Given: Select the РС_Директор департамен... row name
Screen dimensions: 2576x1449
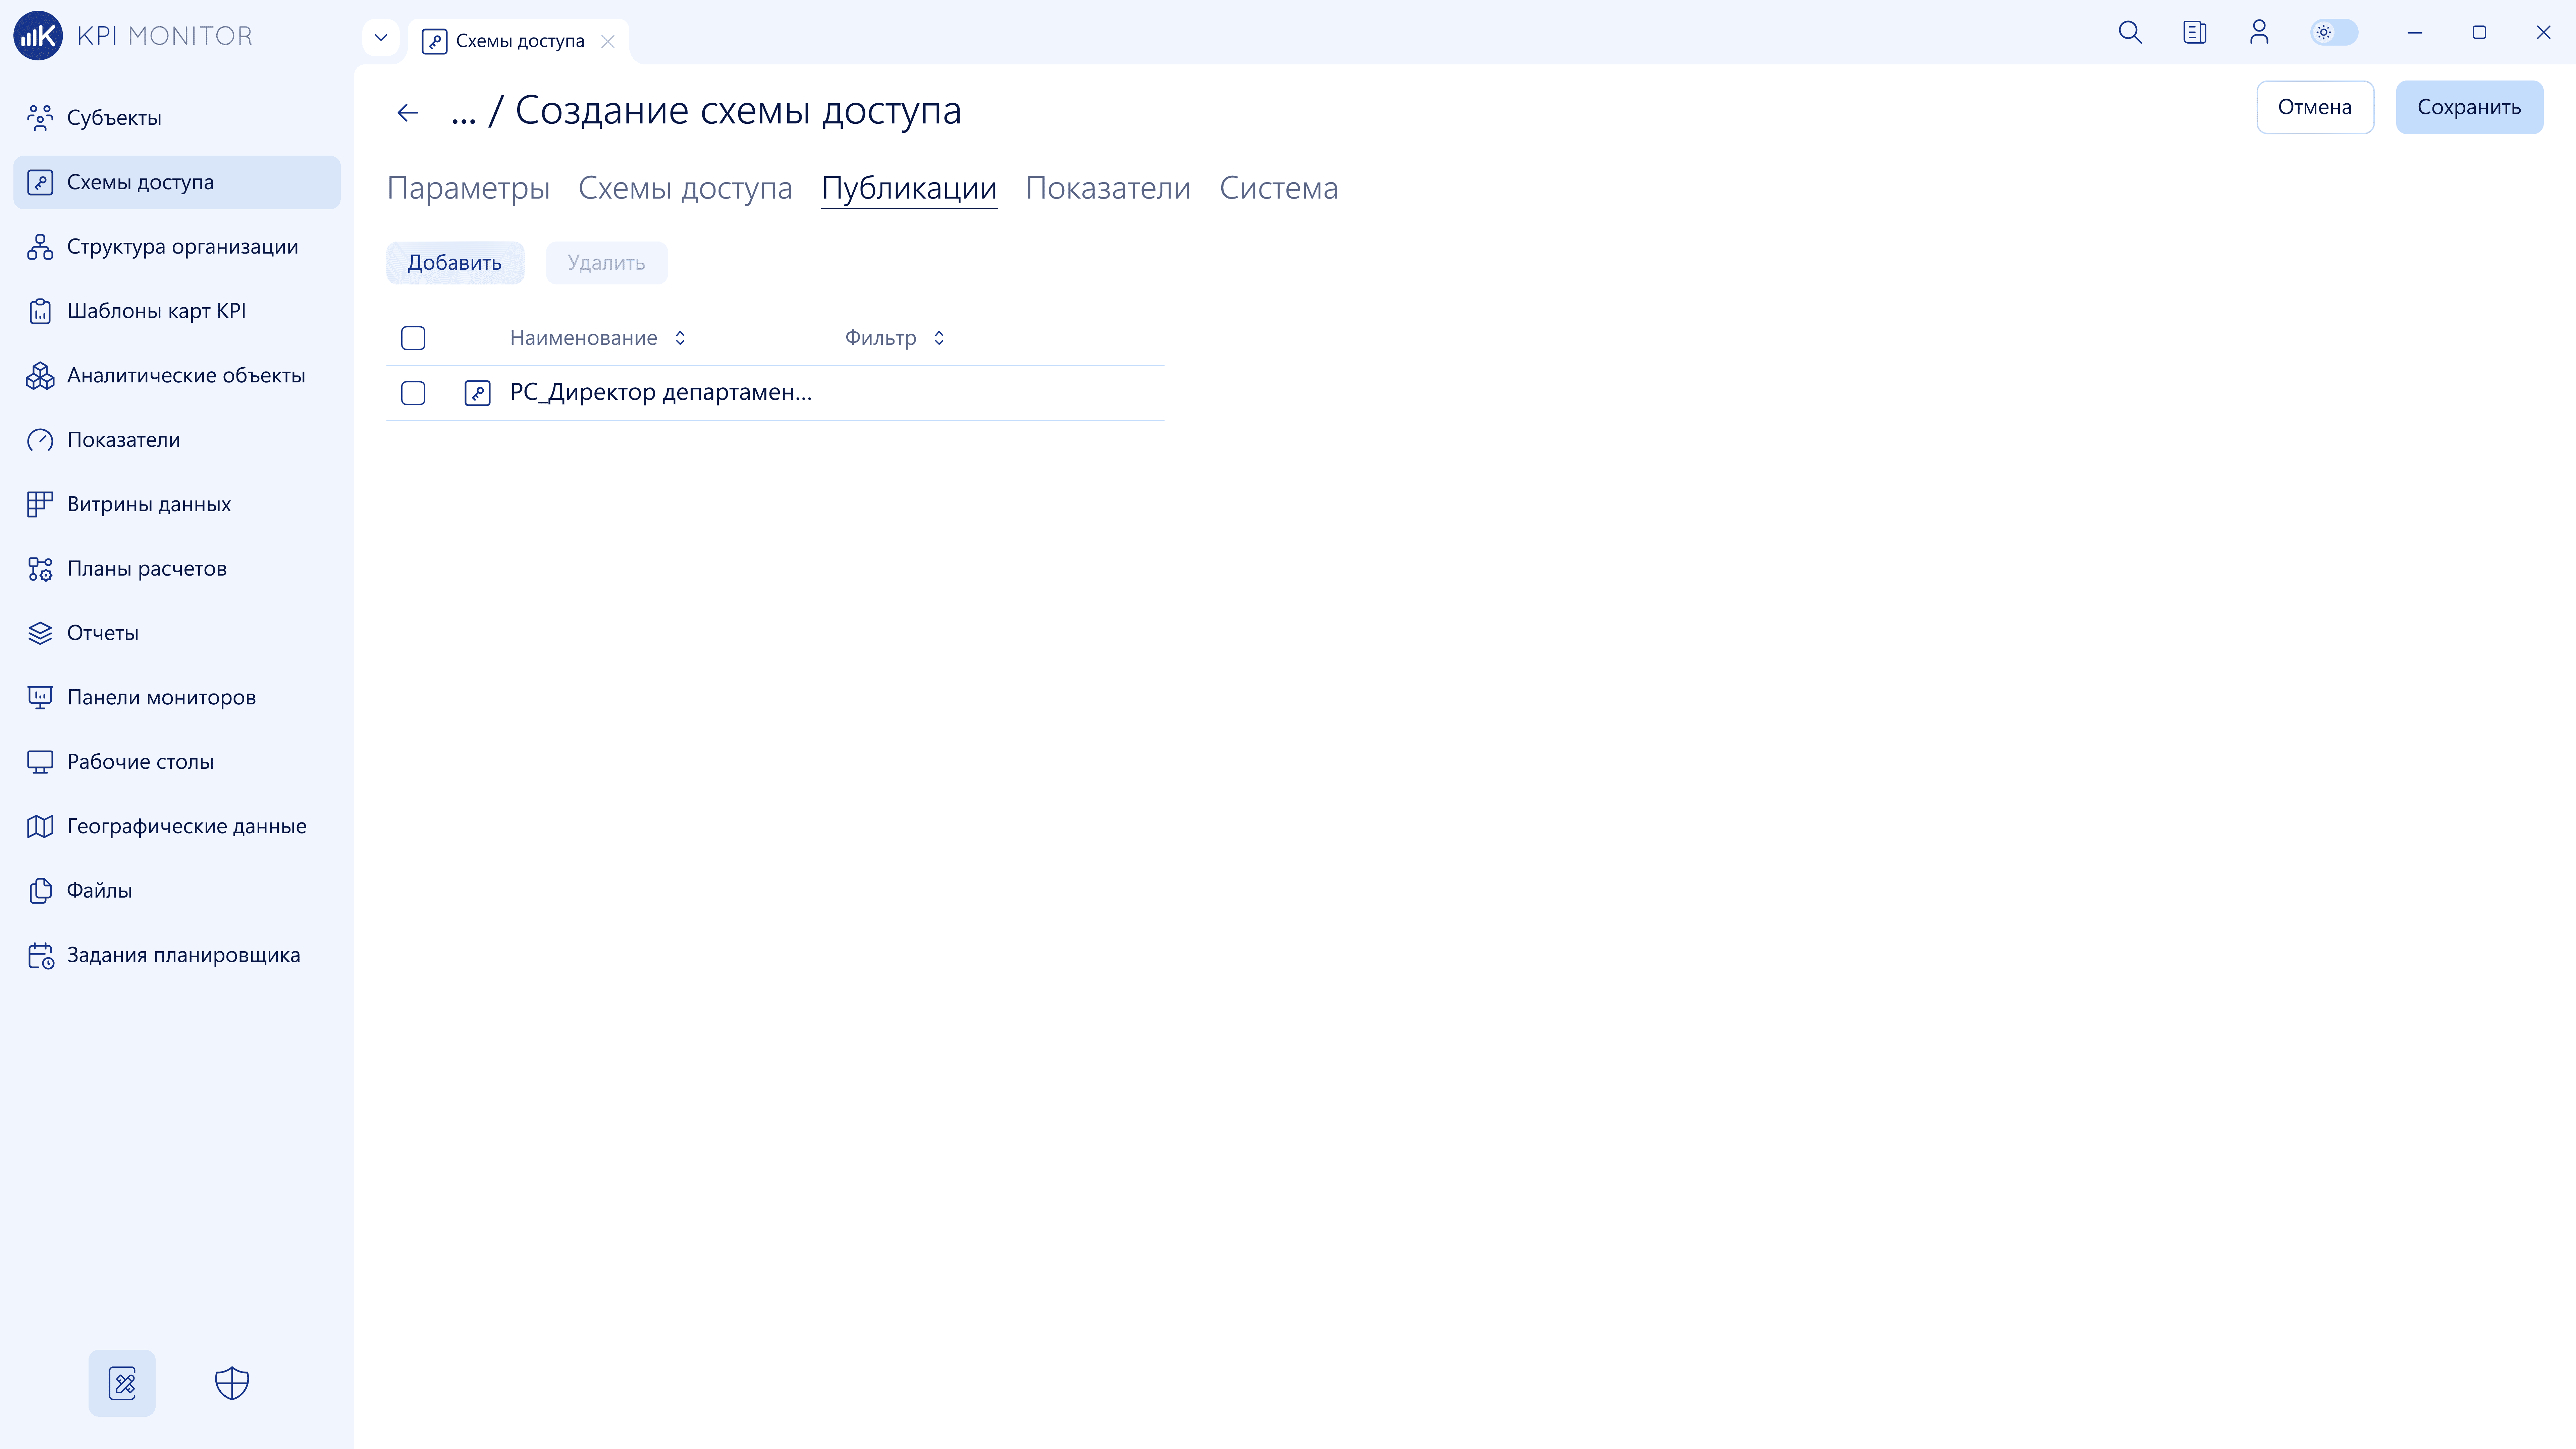Looking at the screenshot, I should click(661, 393).
